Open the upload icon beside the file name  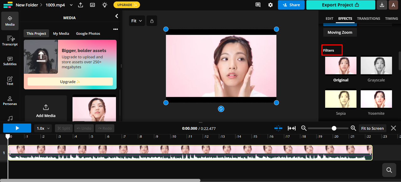(81, 5)
